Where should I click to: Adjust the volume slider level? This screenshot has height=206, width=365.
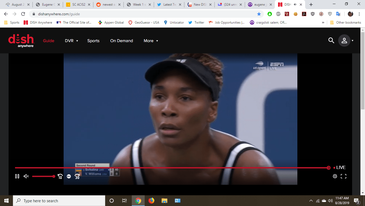pyautogui.click(x=43, y=176)
